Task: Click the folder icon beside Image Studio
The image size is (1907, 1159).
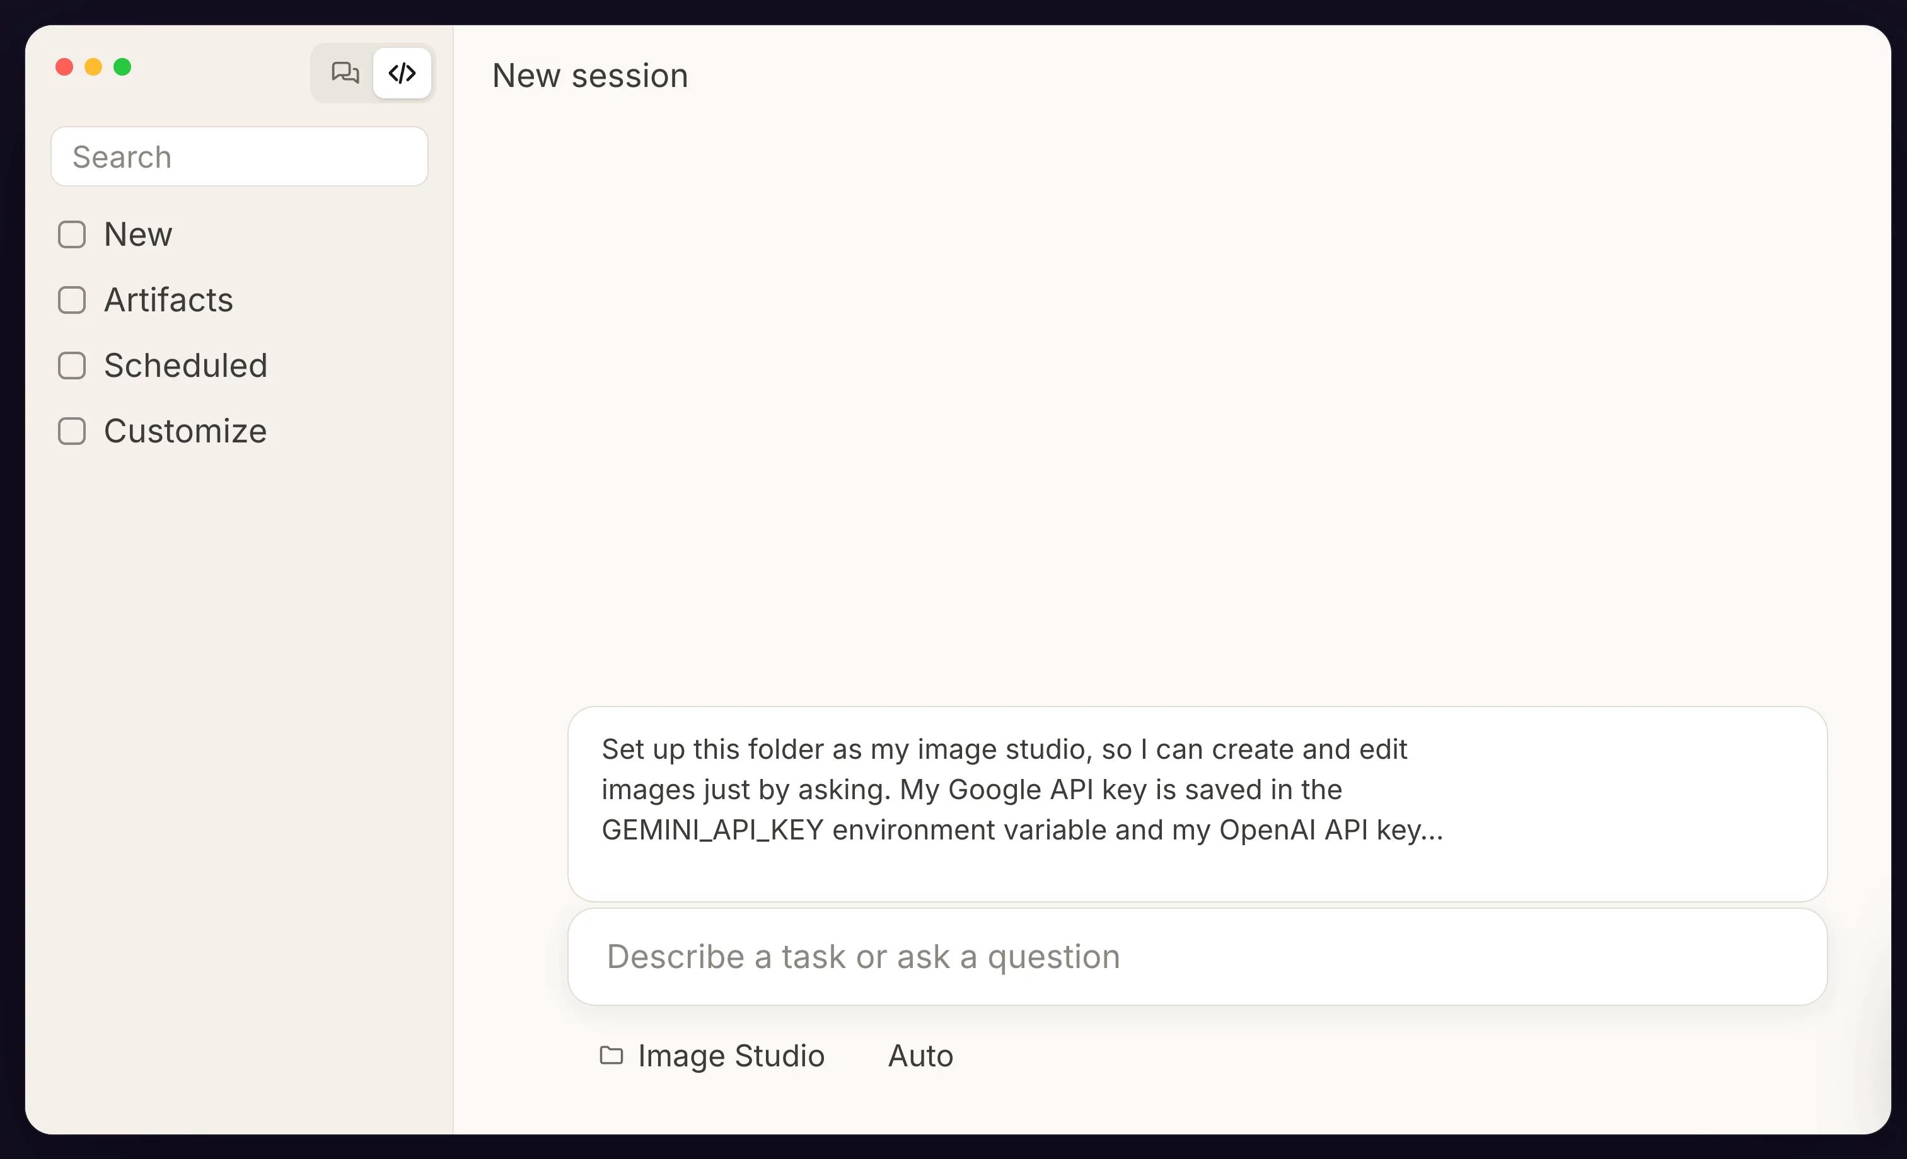Action: (x=612, y=1055)
